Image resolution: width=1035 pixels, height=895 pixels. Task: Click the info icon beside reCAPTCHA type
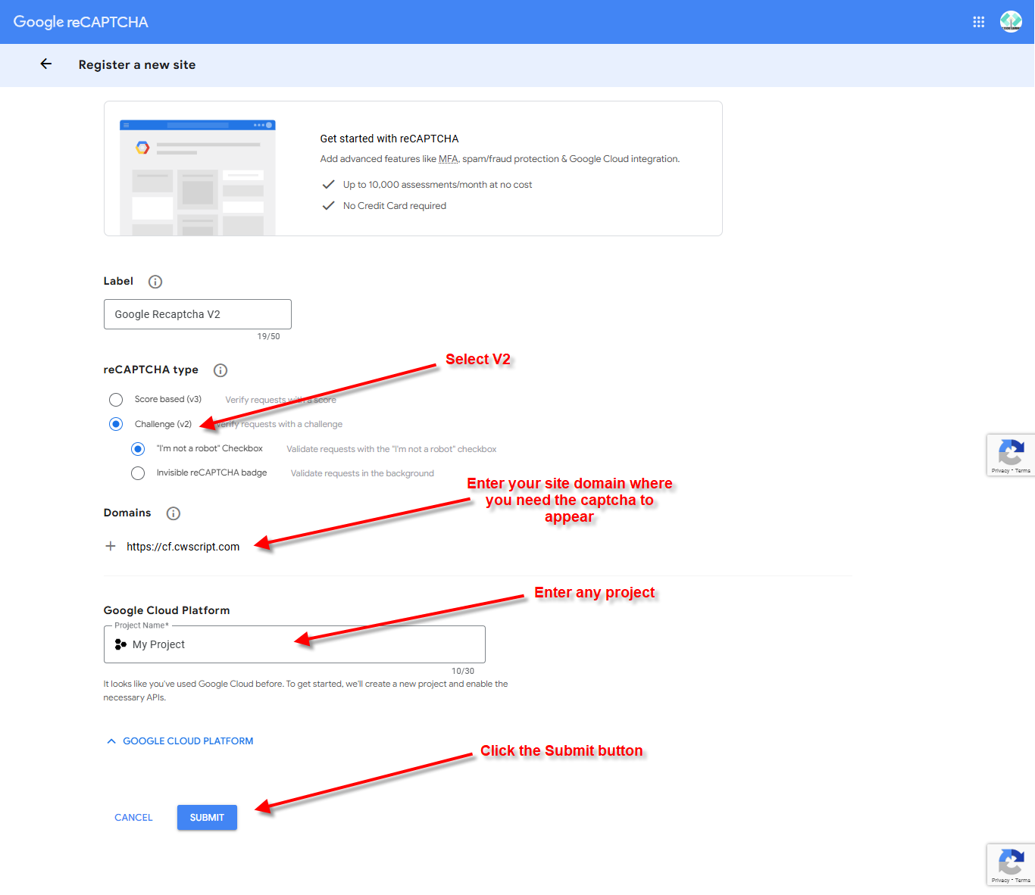(220, 370)
